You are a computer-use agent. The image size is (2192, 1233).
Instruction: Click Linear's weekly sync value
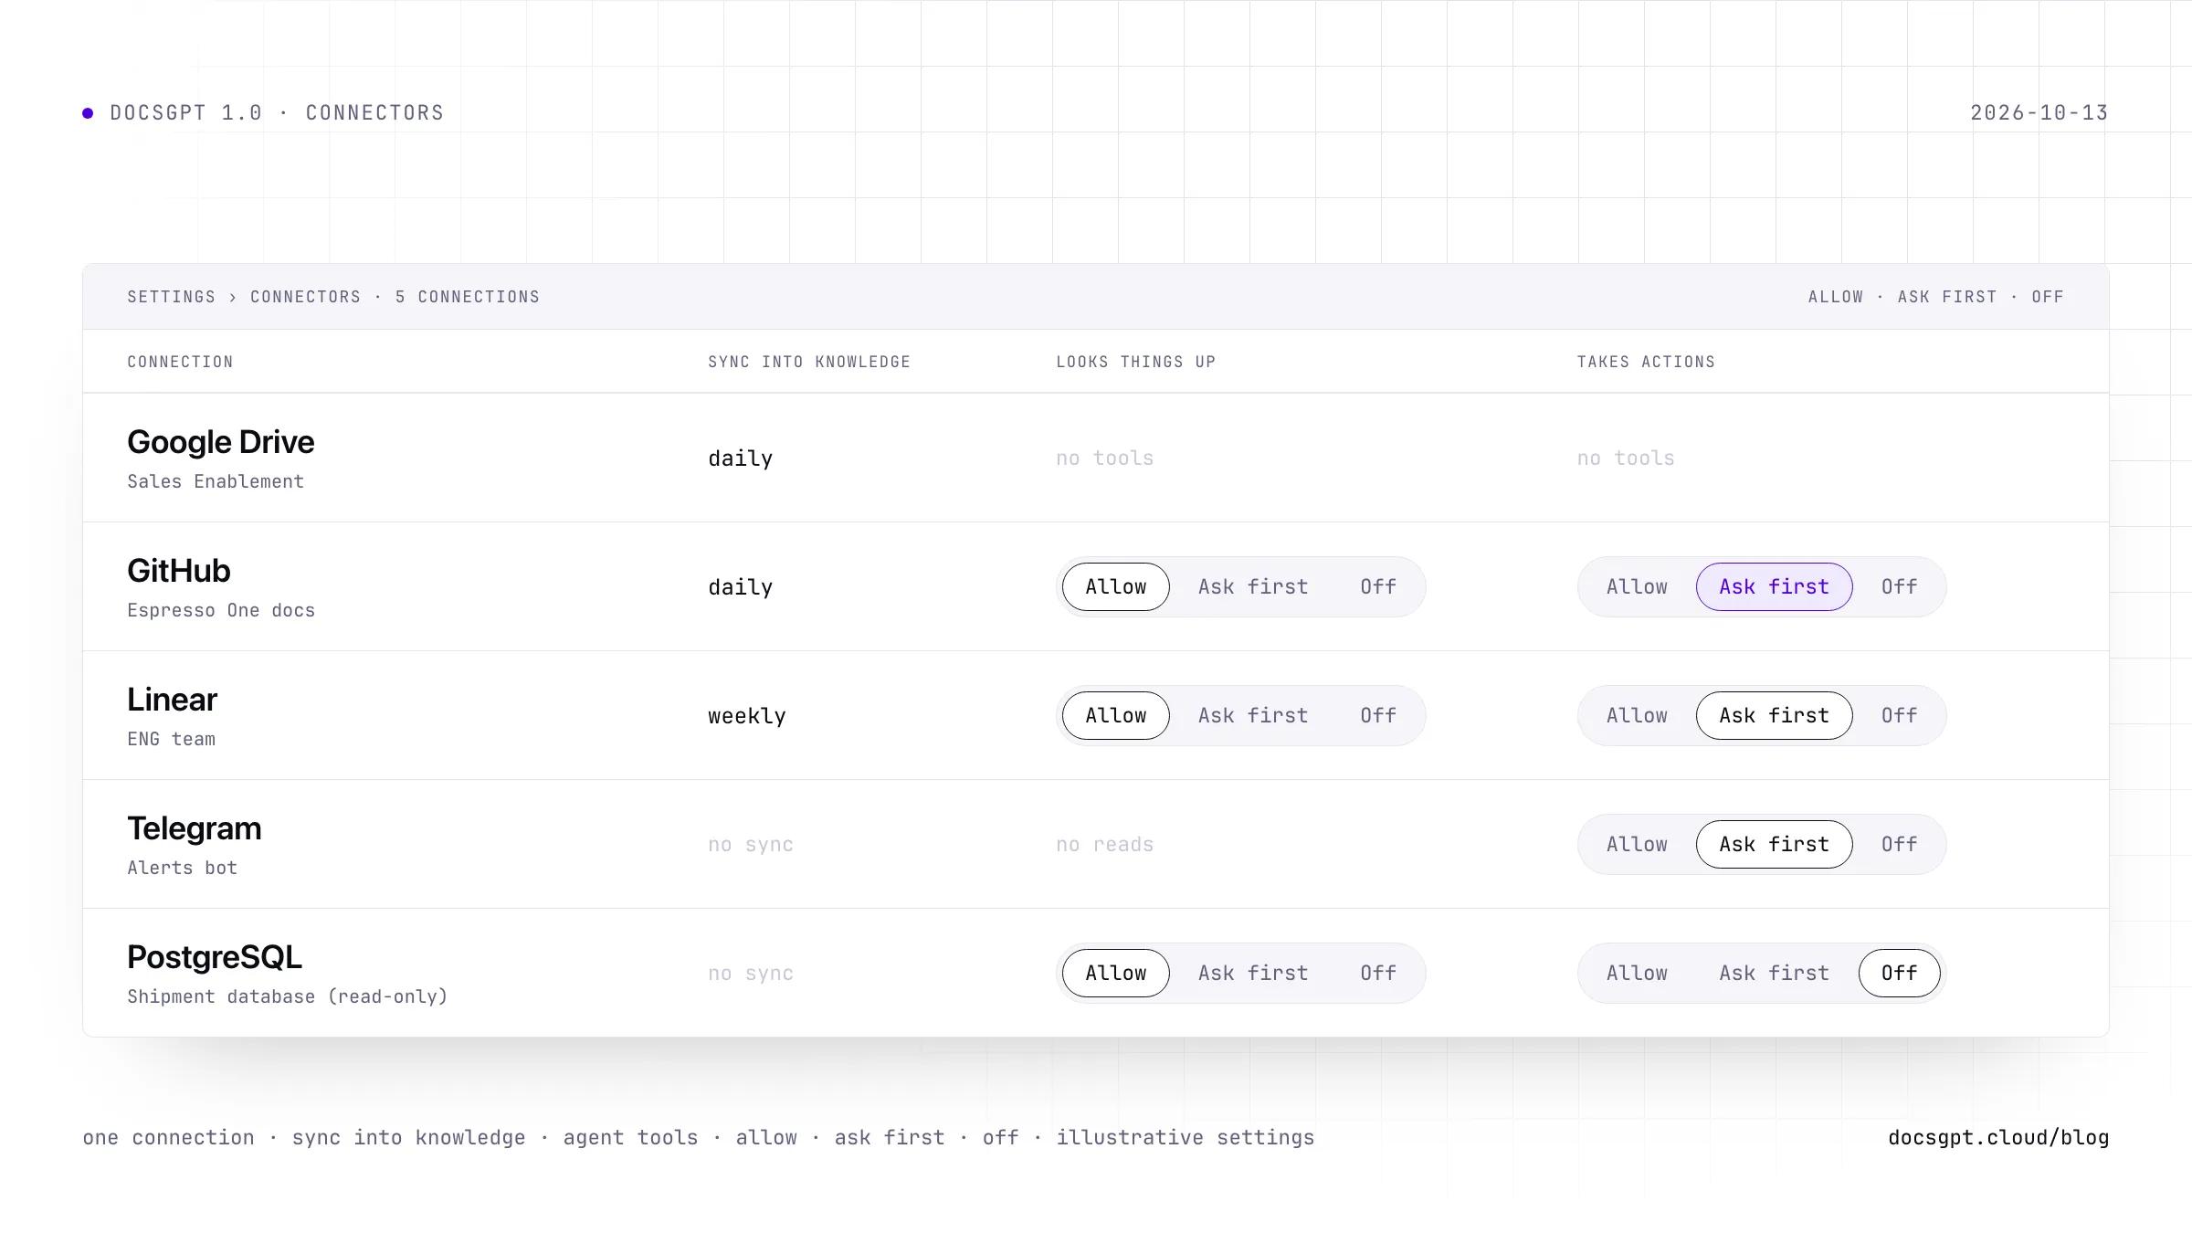pyautogui.click(x=747, y=716)
